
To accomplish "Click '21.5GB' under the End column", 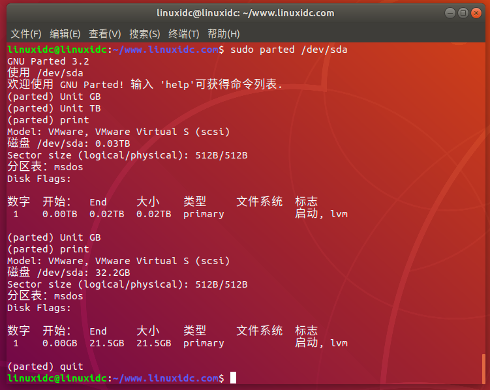I will tap(107, 343).
